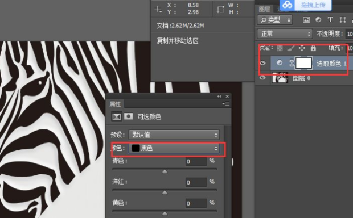
Task: Open the 类型 filter dropdown
Action: click(x=274, y=20)
